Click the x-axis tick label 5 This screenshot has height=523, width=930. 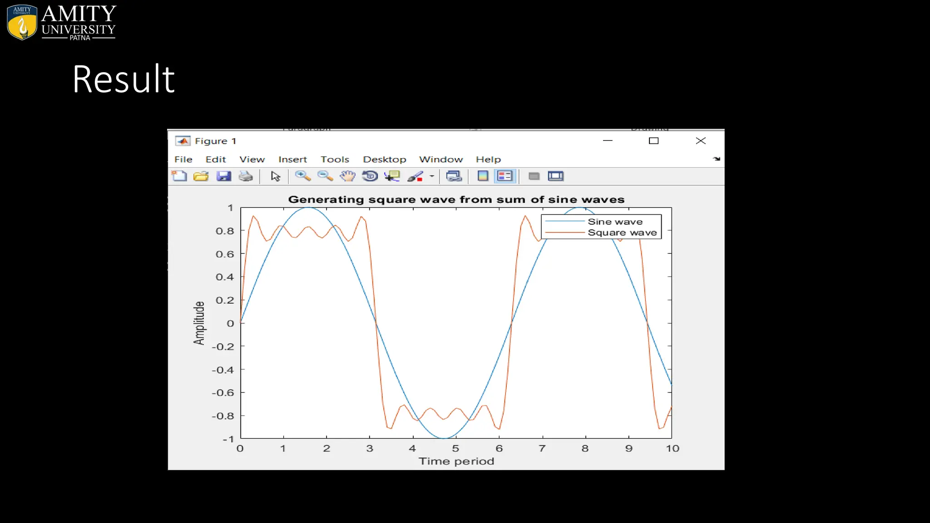coord(455,449)
